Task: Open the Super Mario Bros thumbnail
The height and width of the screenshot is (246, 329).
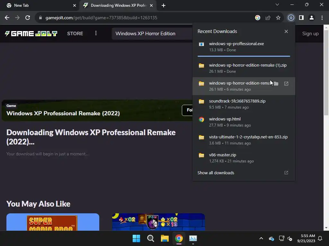Action: point(53,222)
